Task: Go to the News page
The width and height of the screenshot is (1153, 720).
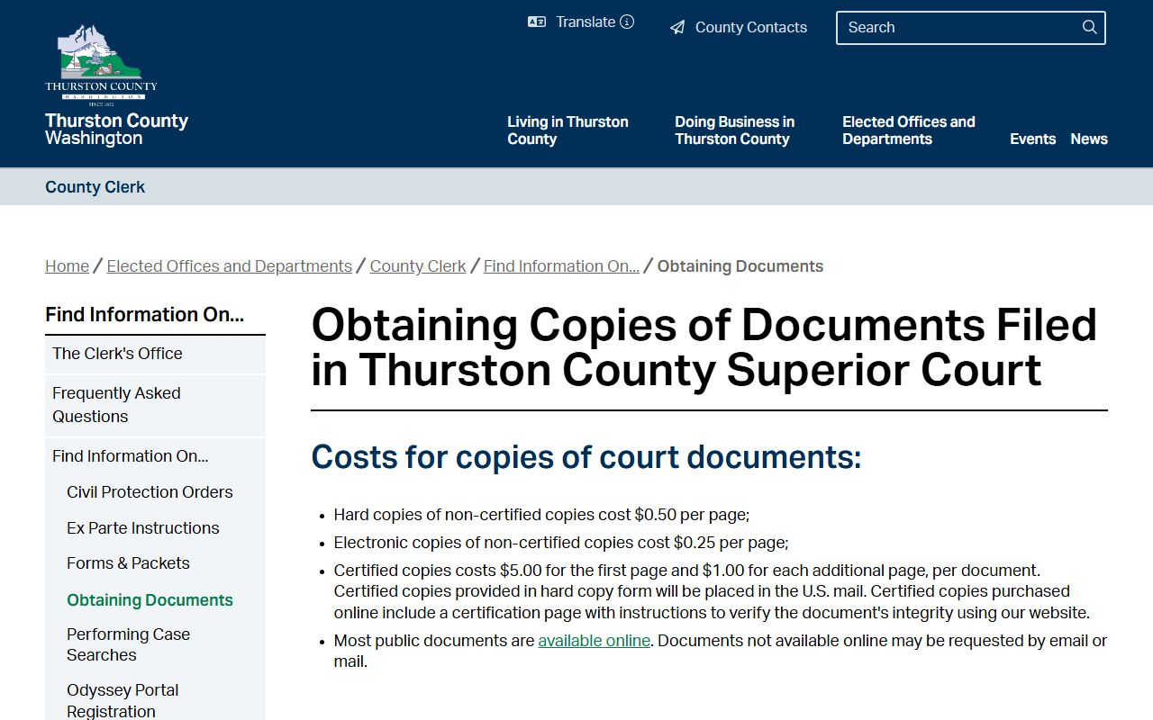Action: 1088,139
